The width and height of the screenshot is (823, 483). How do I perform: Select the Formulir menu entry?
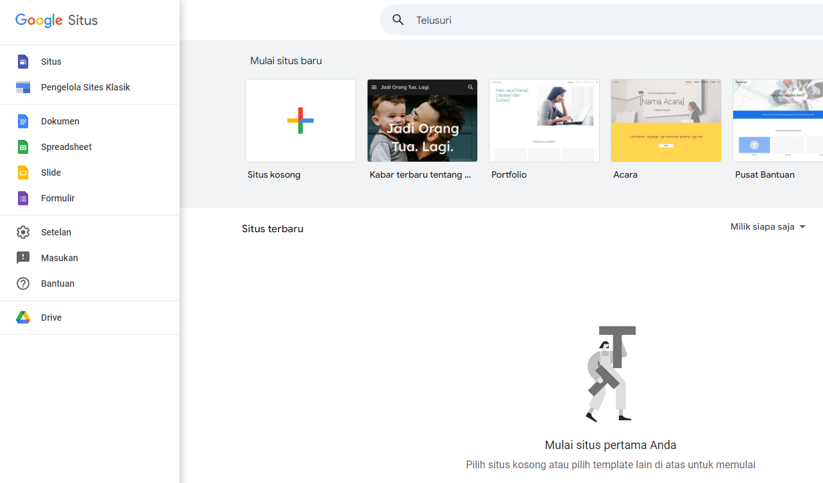point(90,198)
